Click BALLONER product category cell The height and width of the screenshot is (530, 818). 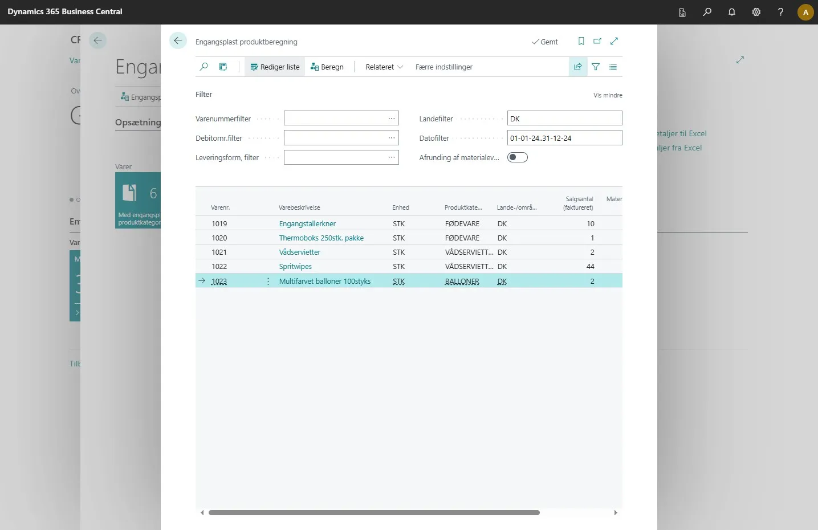tap(462, 281)
